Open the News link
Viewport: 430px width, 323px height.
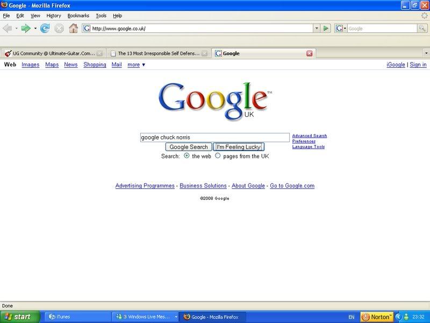(x=71, y=65)
